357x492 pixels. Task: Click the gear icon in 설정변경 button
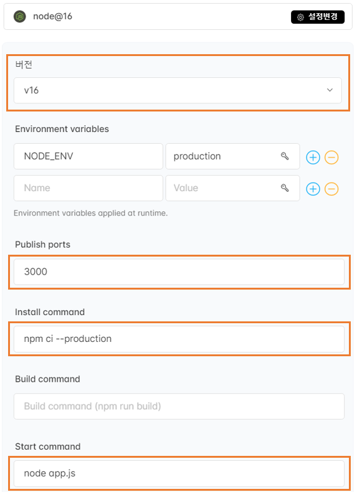pyautogui.click(x=300, y=17)
